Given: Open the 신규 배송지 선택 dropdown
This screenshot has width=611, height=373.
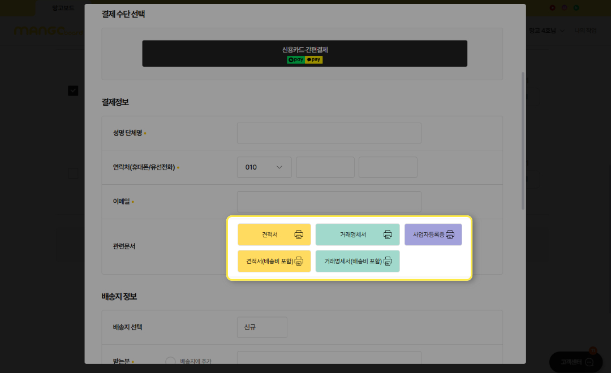Looking at the screenshot, I should [x=262, y=327].
